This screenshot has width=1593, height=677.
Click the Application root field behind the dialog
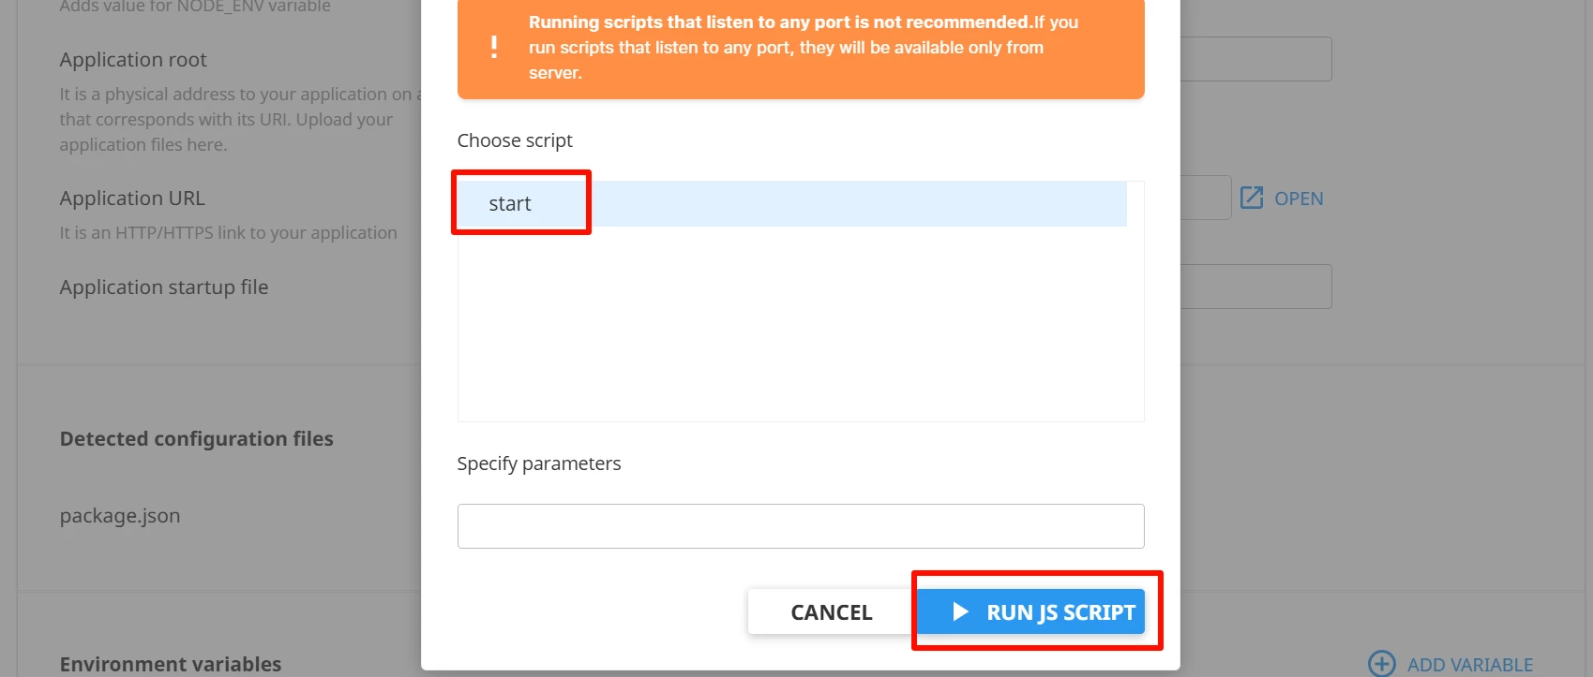tap(1255, 59)
